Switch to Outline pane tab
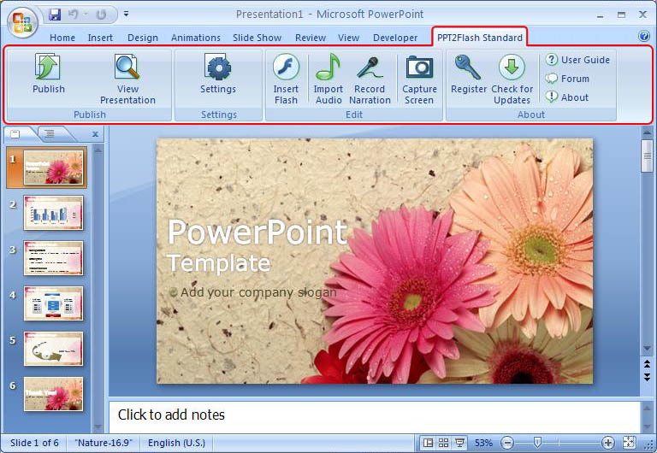Screen dimensions: 657x453 point(50,133)
